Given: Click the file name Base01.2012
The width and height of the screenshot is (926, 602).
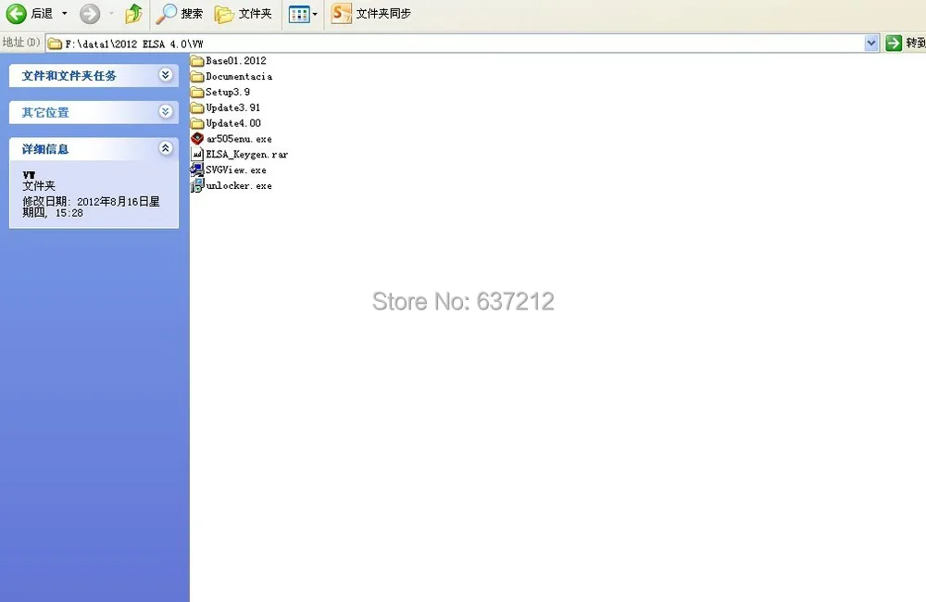Looking at the screenshot, I should click(x=235, y=61).
